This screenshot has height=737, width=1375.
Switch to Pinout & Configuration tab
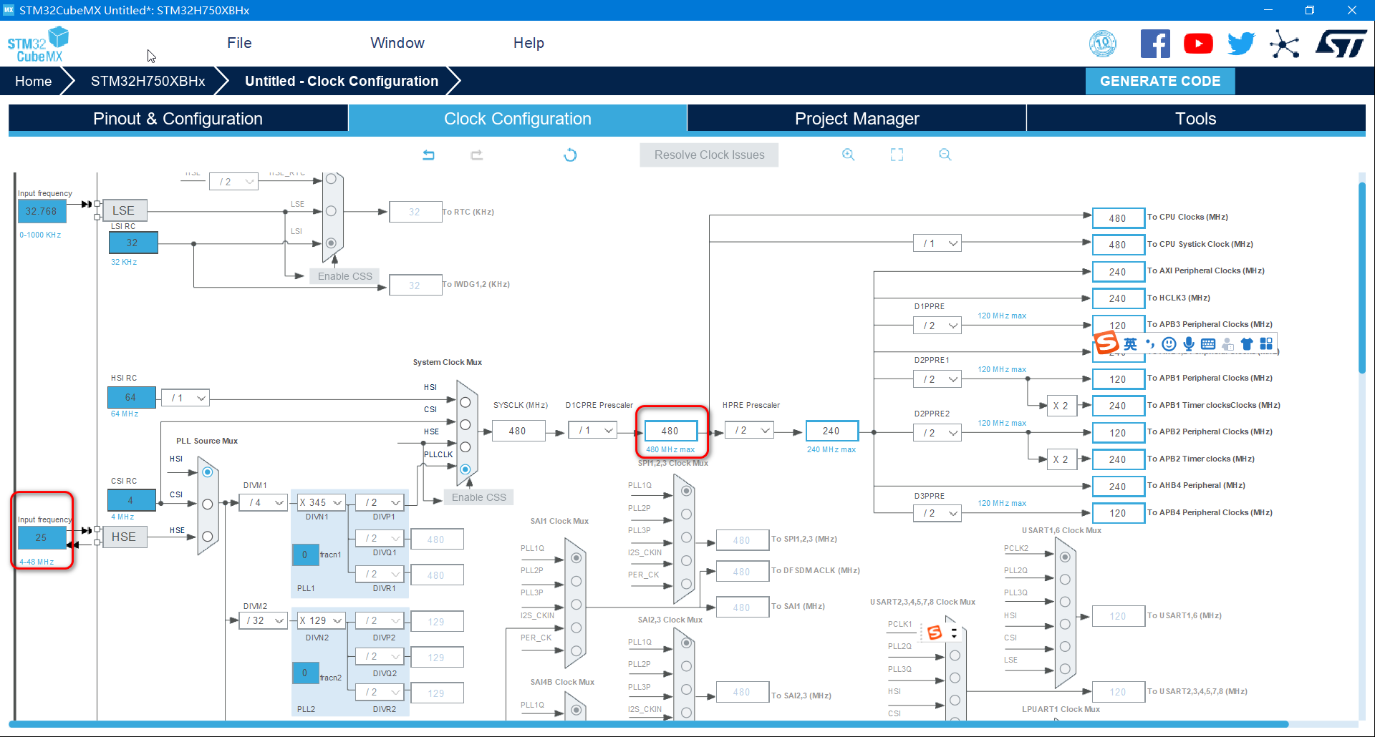pyautogui.click(x=178, y=119)
